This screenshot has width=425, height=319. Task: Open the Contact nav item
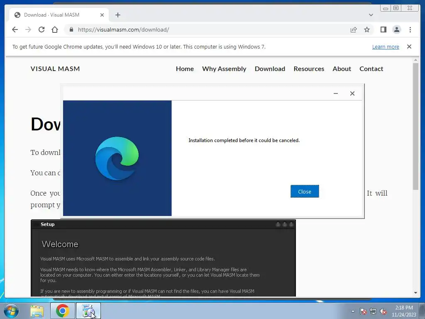coord(371,69)
